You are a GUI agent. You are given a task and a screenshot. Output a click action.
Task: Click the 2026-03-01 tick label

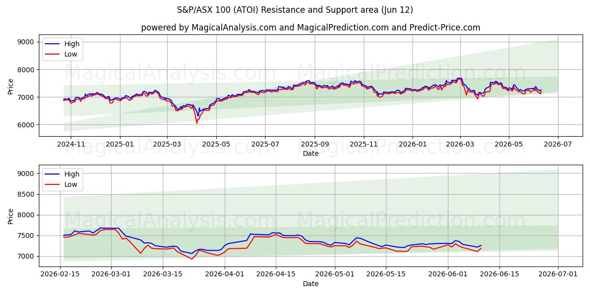[111, 274]
